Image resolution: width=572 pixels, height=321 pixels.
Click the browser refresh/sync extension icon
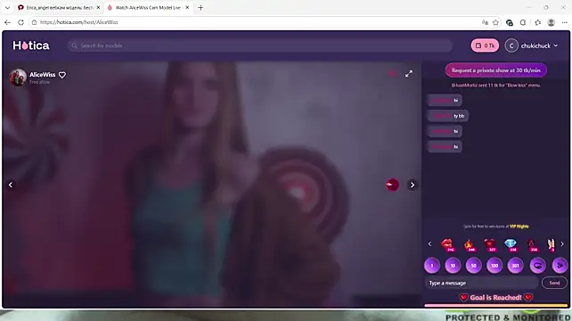tap(523, 22)
